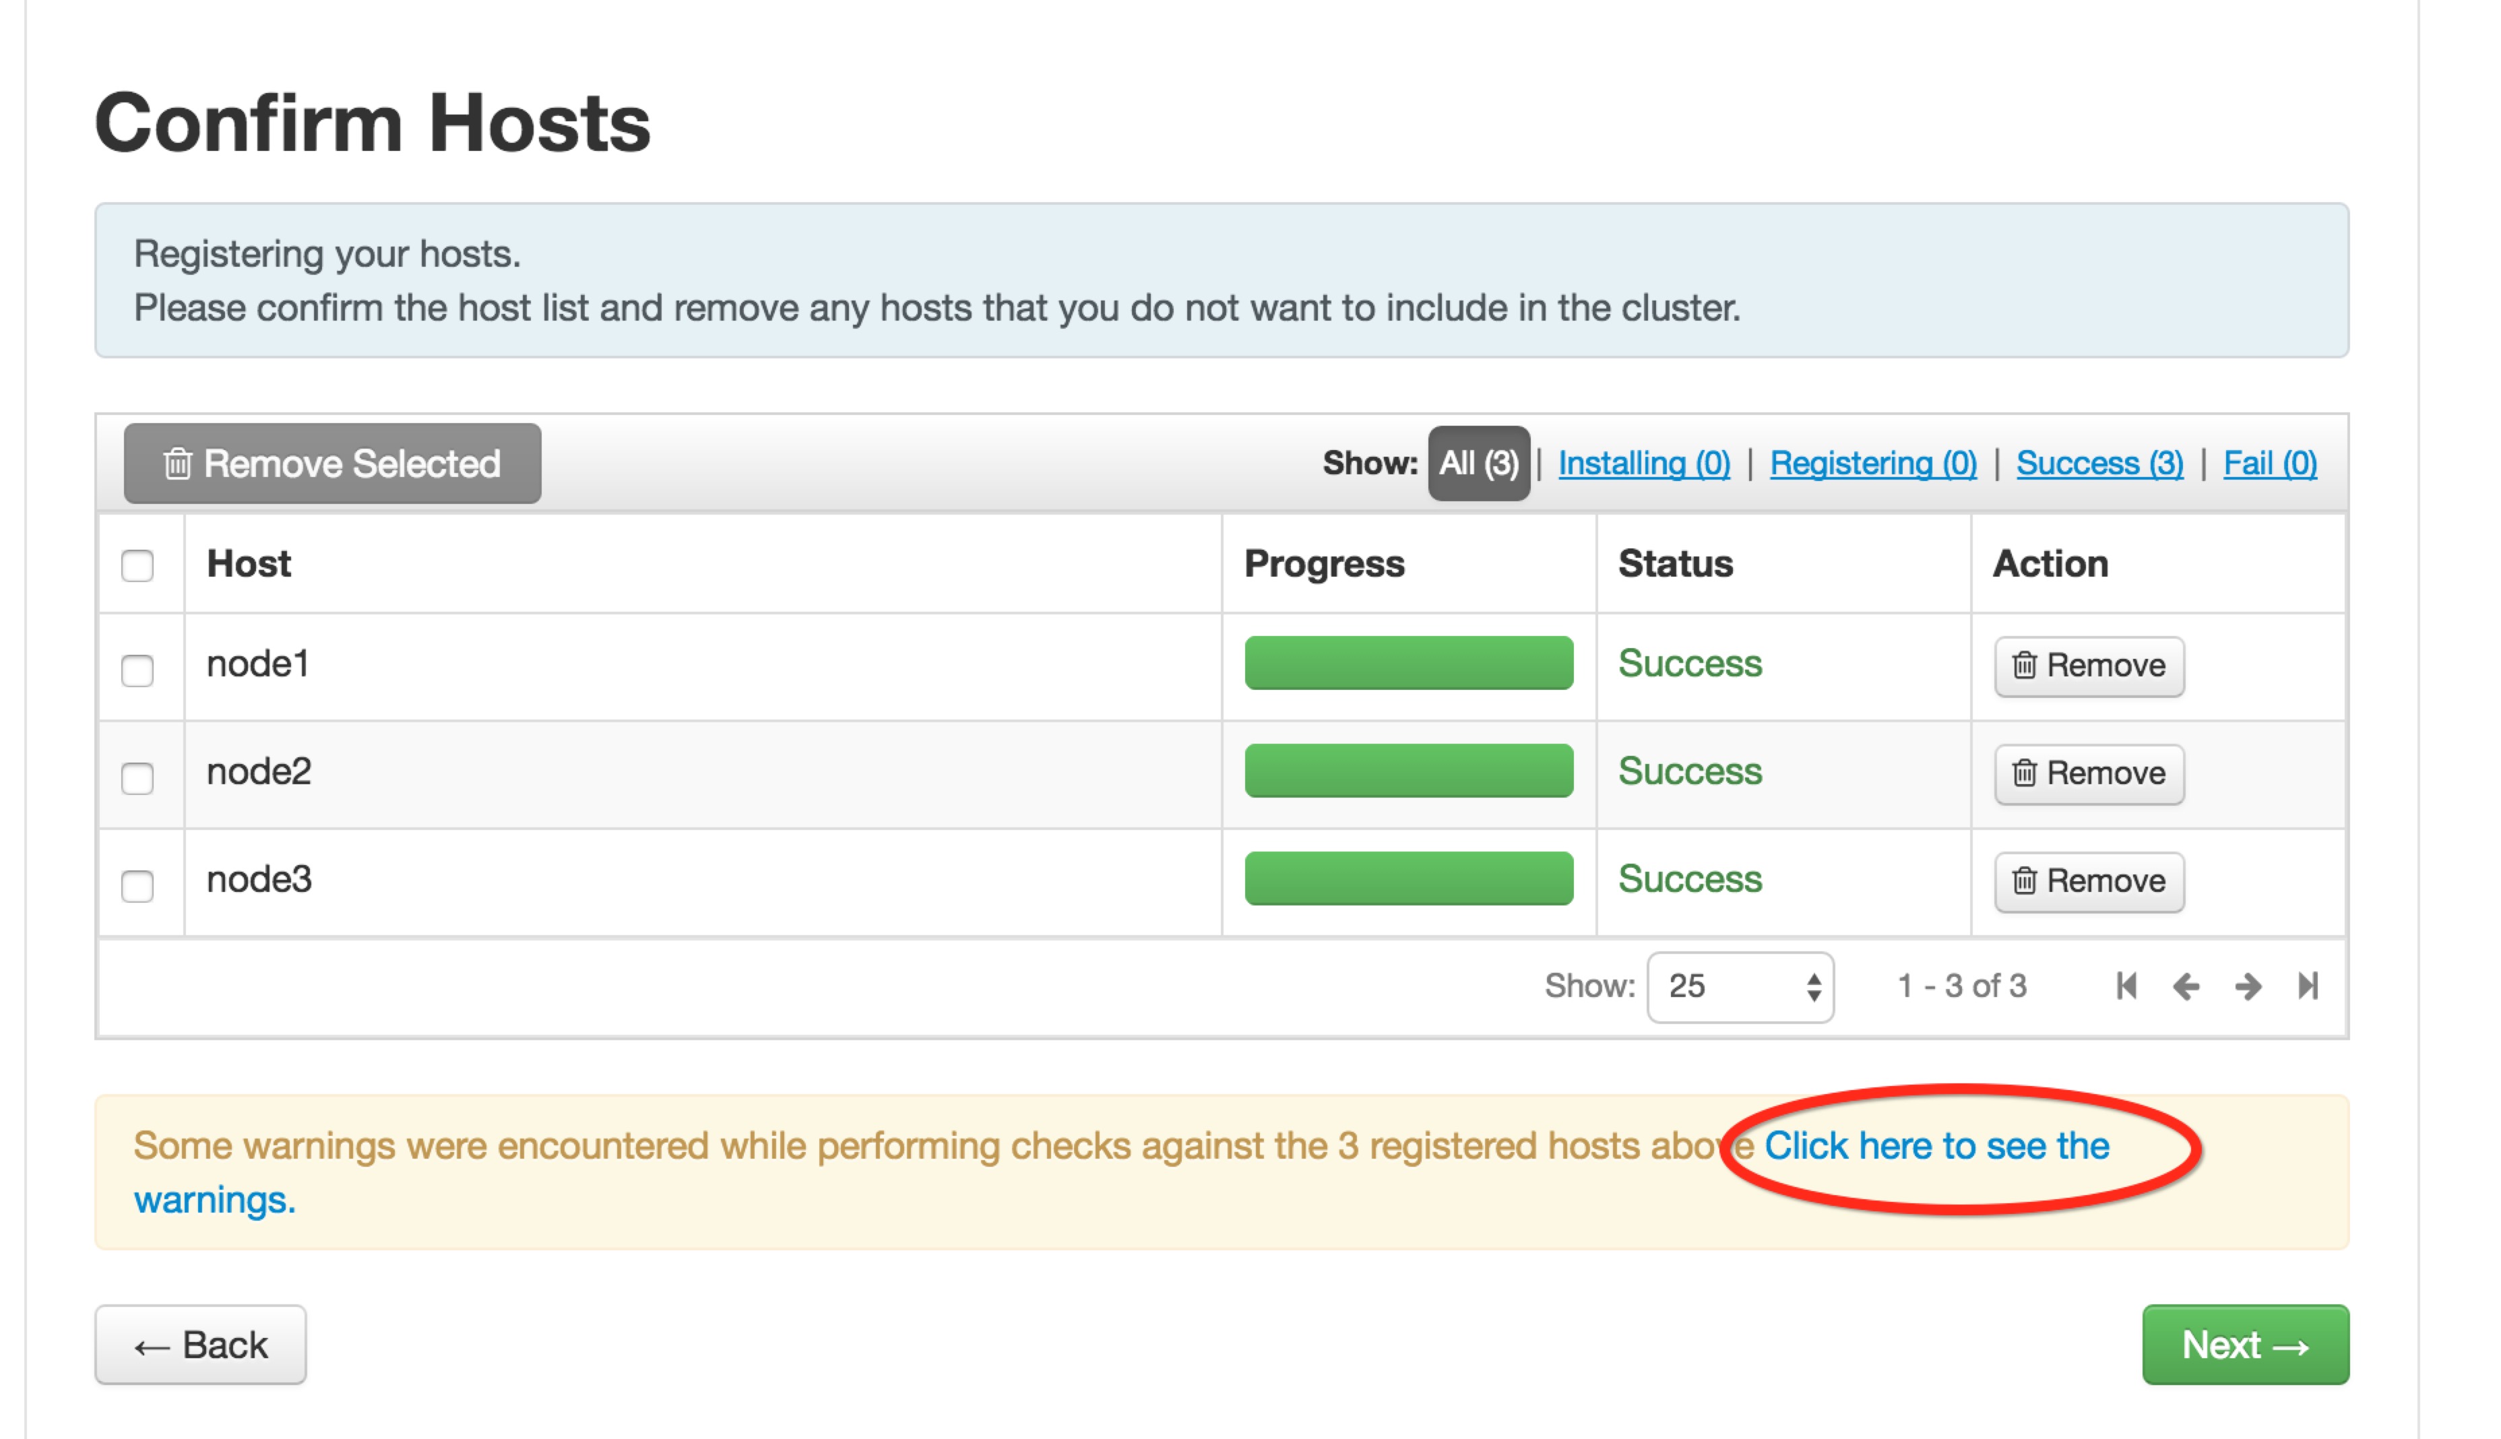Image resolution: width=2501 pixels, height=1439 pixels.
Task: Show All (3) hosts filter
Action: 1478,463
